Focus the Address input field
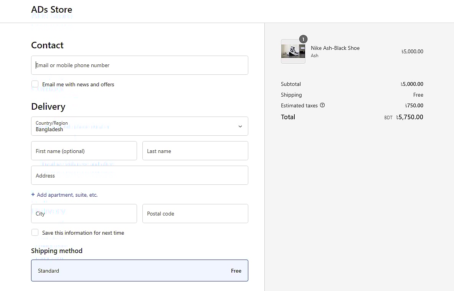This screenshot has height=291, width=454. [x=139, y=176]
